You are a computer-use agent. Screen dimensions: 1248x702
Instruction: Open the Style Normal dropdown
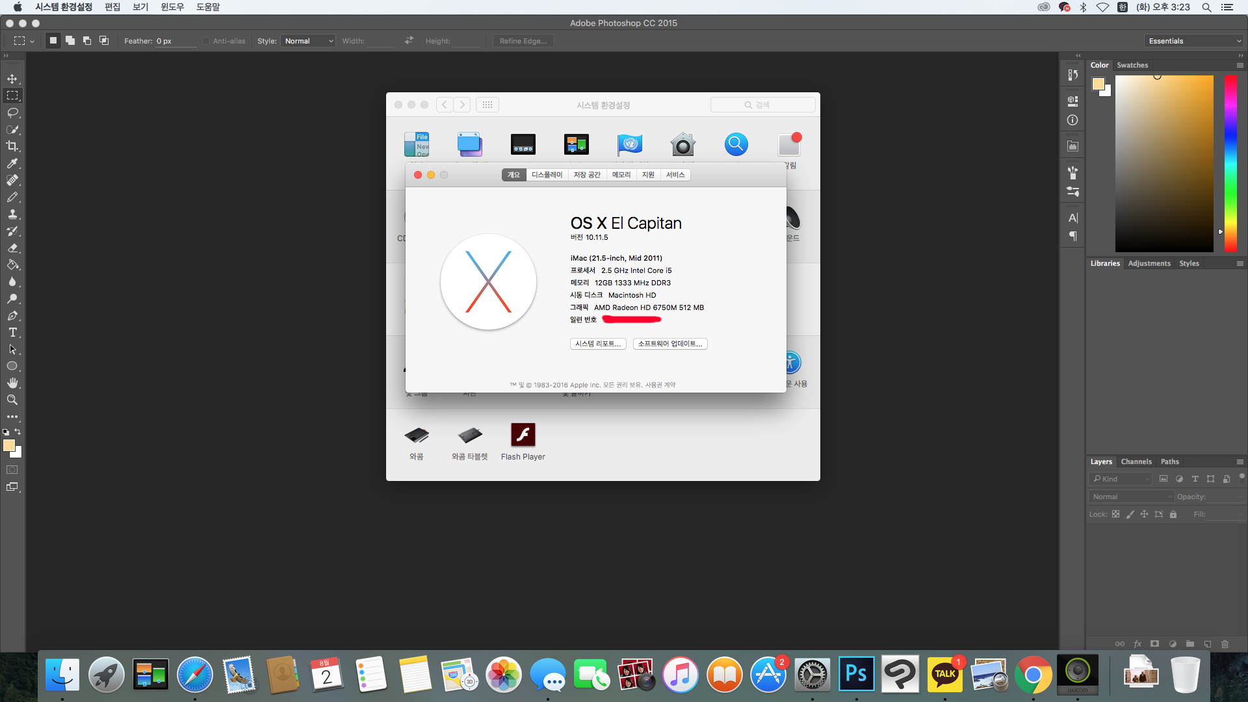[309, 41]
